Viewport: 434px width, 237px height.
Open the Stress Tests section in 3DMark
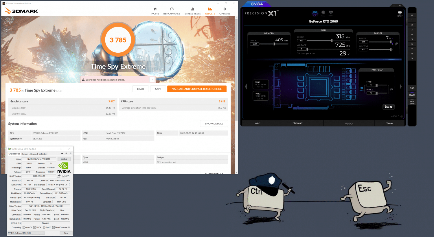193,11
